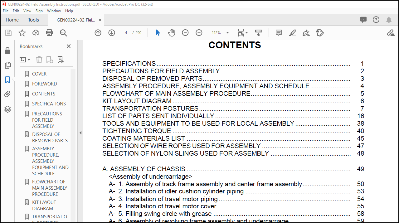Click TIGHTENING TORQUE contents entry

click(233, 131)
